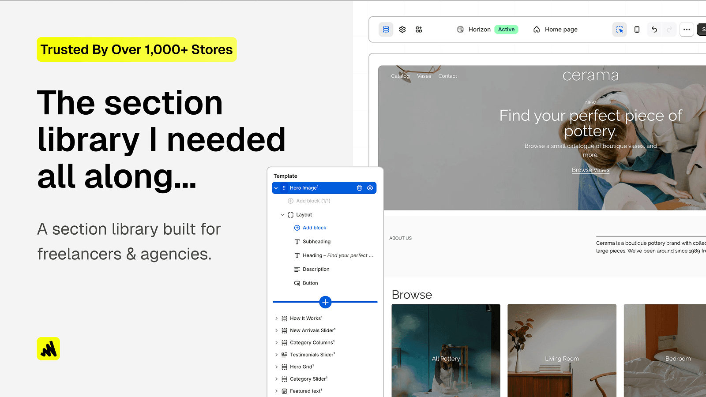Screen dimensions: 706x397
Task: Open the three-dots more actions menu
Action: point(687,30)
